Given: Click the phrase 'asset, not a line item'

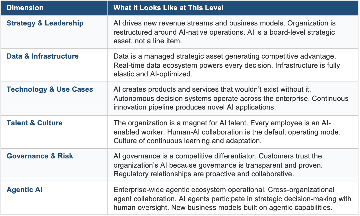Looking at the screenshot, I should 147,41.
